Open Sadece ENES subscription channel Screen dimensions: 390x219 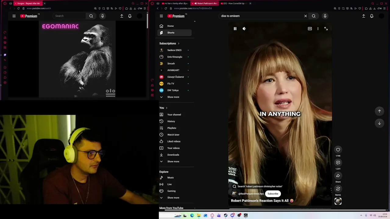click(175, 50)
